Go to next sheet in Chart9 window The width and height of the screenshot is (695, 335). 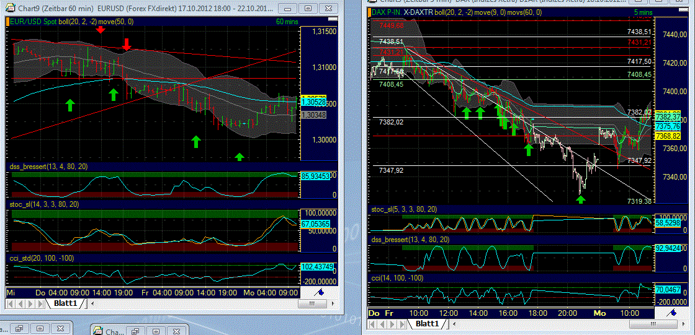click(x=30, y=303)
